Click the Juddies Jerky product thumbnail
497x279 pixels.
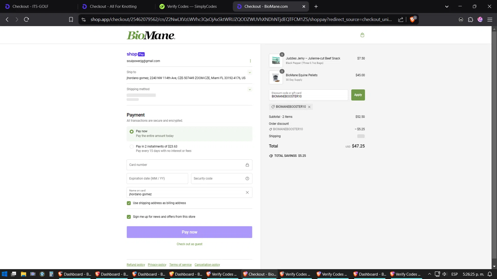click(x=276, y=60)
